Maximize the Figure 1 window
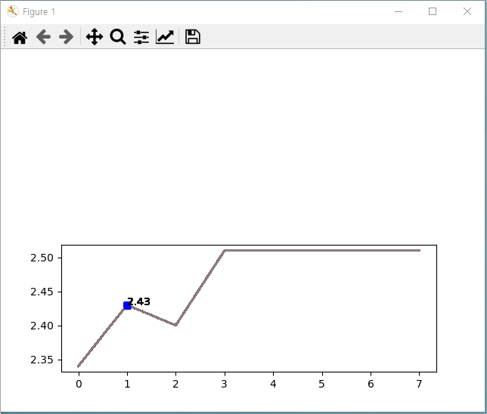Image resolution: width=487 pixels, height=414 pixels. click(433, 11)
